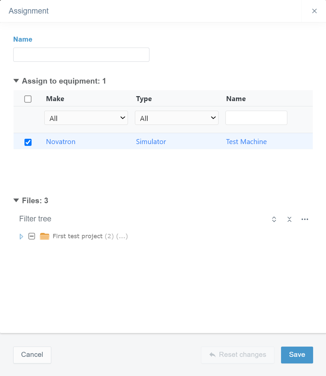Toggle the First test project checkbox
The image size is (326, 376).
[x=32, y=236]
